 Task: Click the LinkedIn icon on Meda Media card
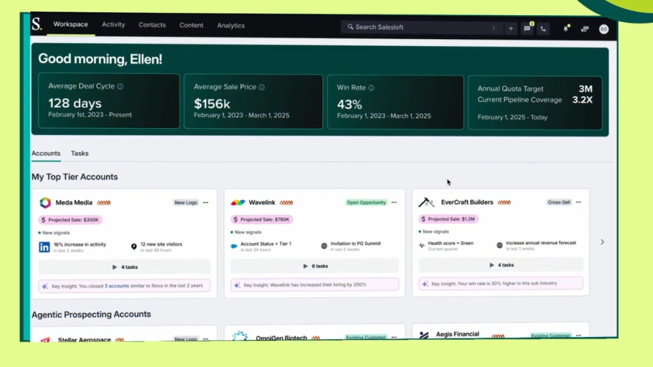coord(45,246)
